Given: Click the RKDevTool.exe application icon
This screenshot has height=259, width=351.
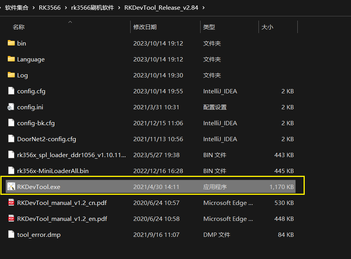Looking at the screenshot, I should pyautogui.click(x=11, y=186).
